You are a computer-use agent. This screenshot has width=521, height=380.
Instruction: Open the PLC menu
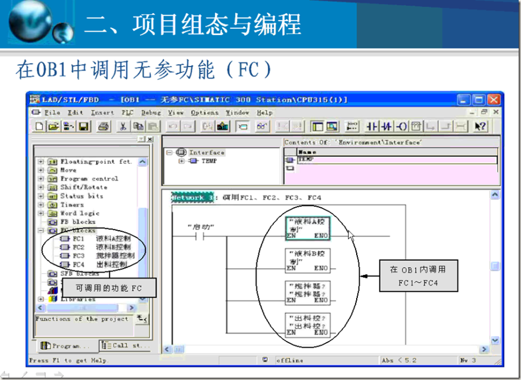click(127, 113)
